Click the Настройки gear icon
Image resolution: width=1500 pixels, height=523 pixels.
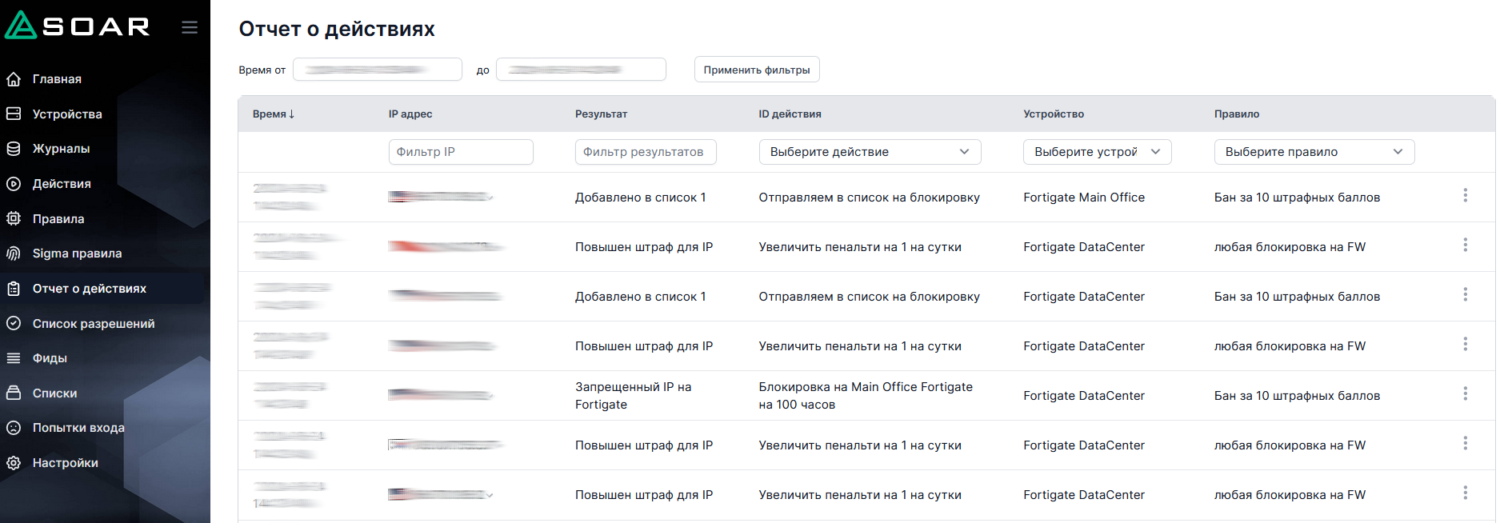tap(14, 463)
